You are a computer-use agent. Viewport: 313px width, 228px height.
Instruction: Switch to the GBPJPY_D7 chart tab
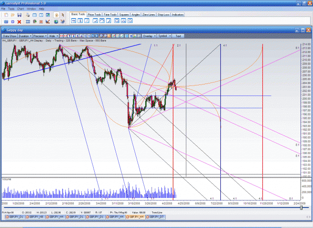point(155,217)
